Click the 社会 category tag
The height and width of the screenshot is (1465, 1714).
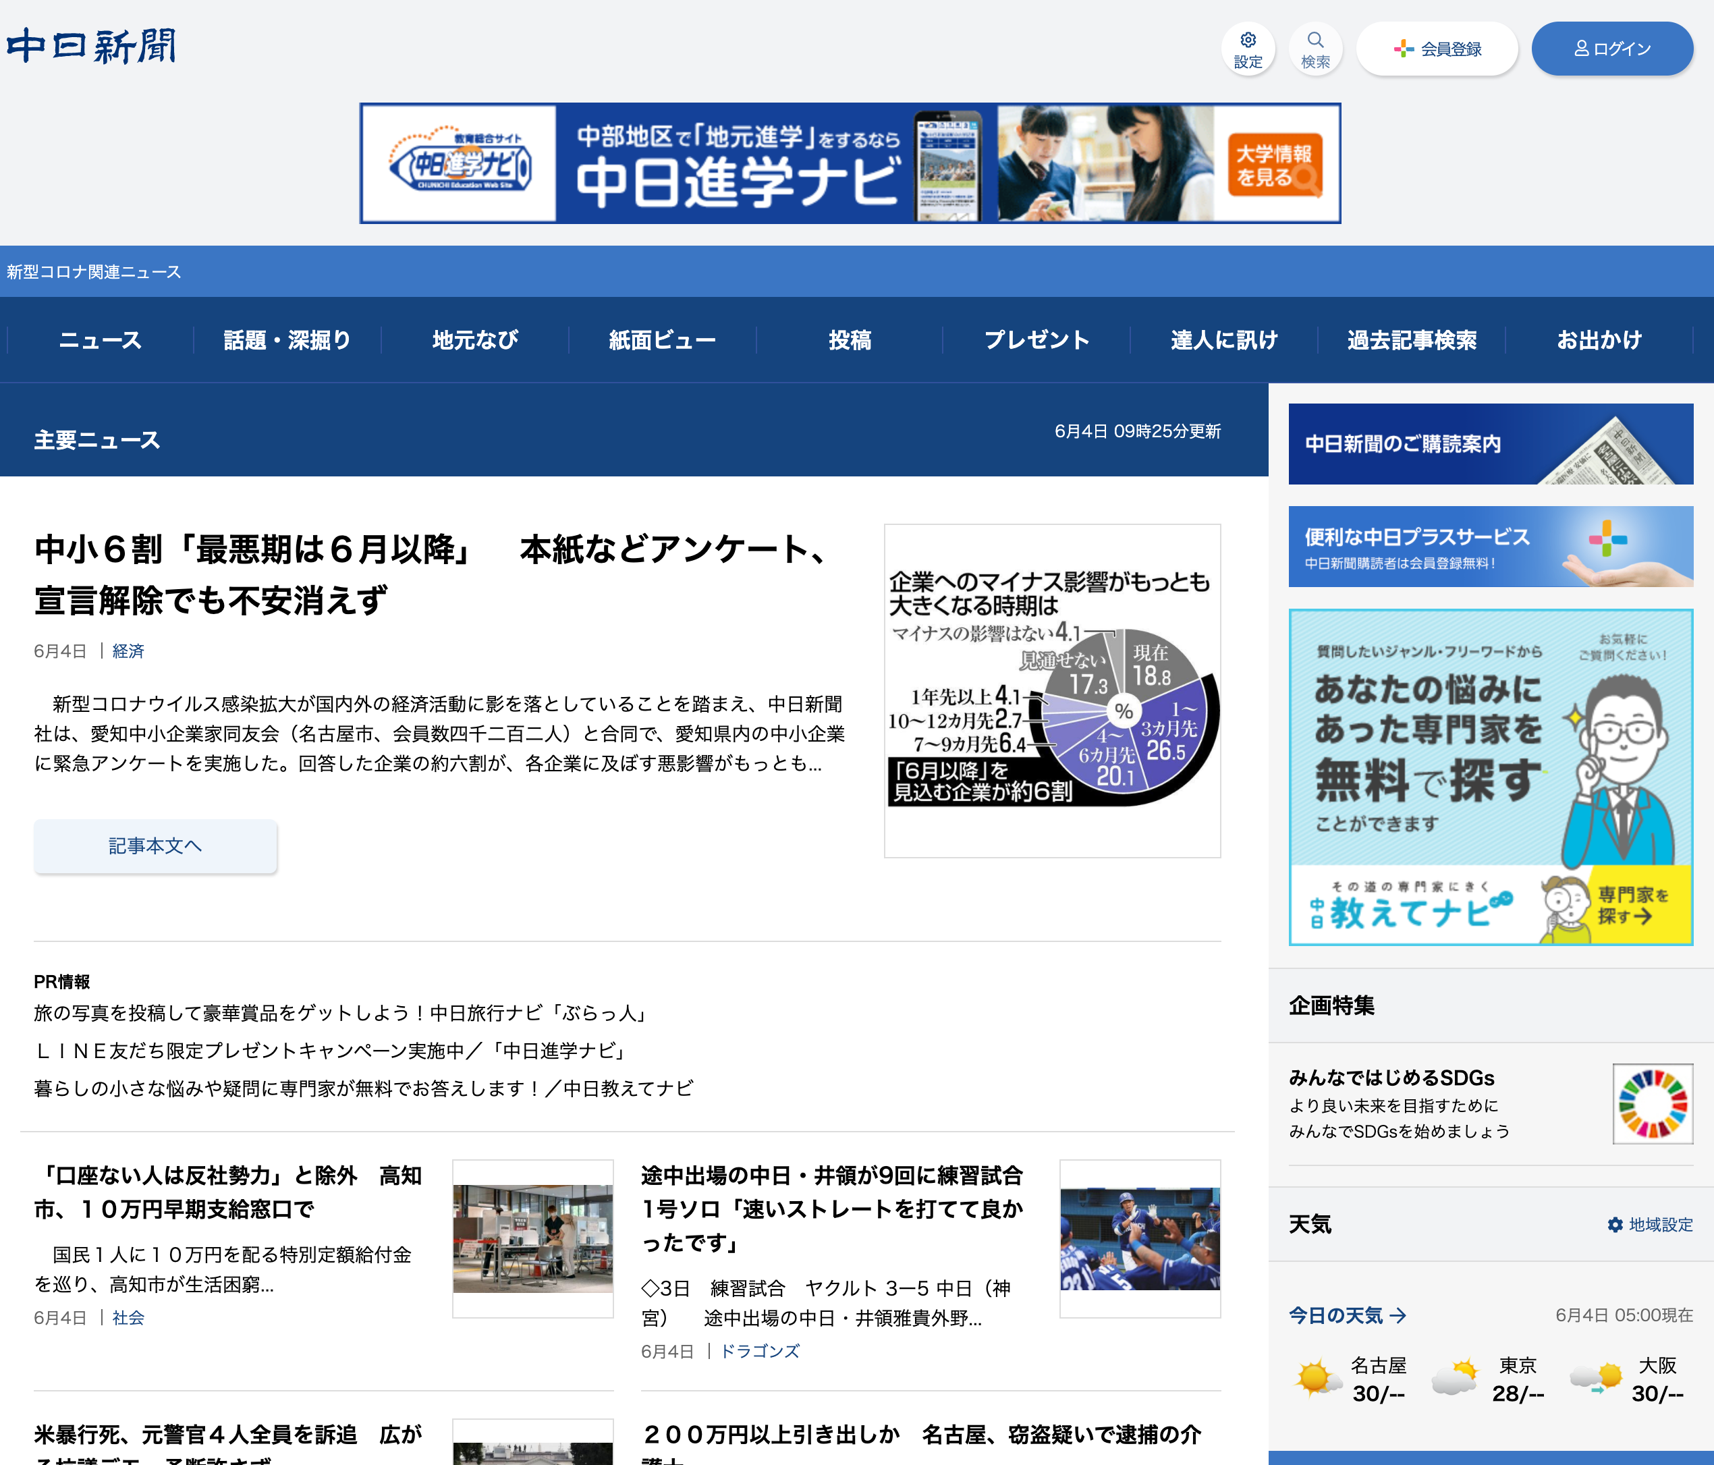tap(128, 1318)
